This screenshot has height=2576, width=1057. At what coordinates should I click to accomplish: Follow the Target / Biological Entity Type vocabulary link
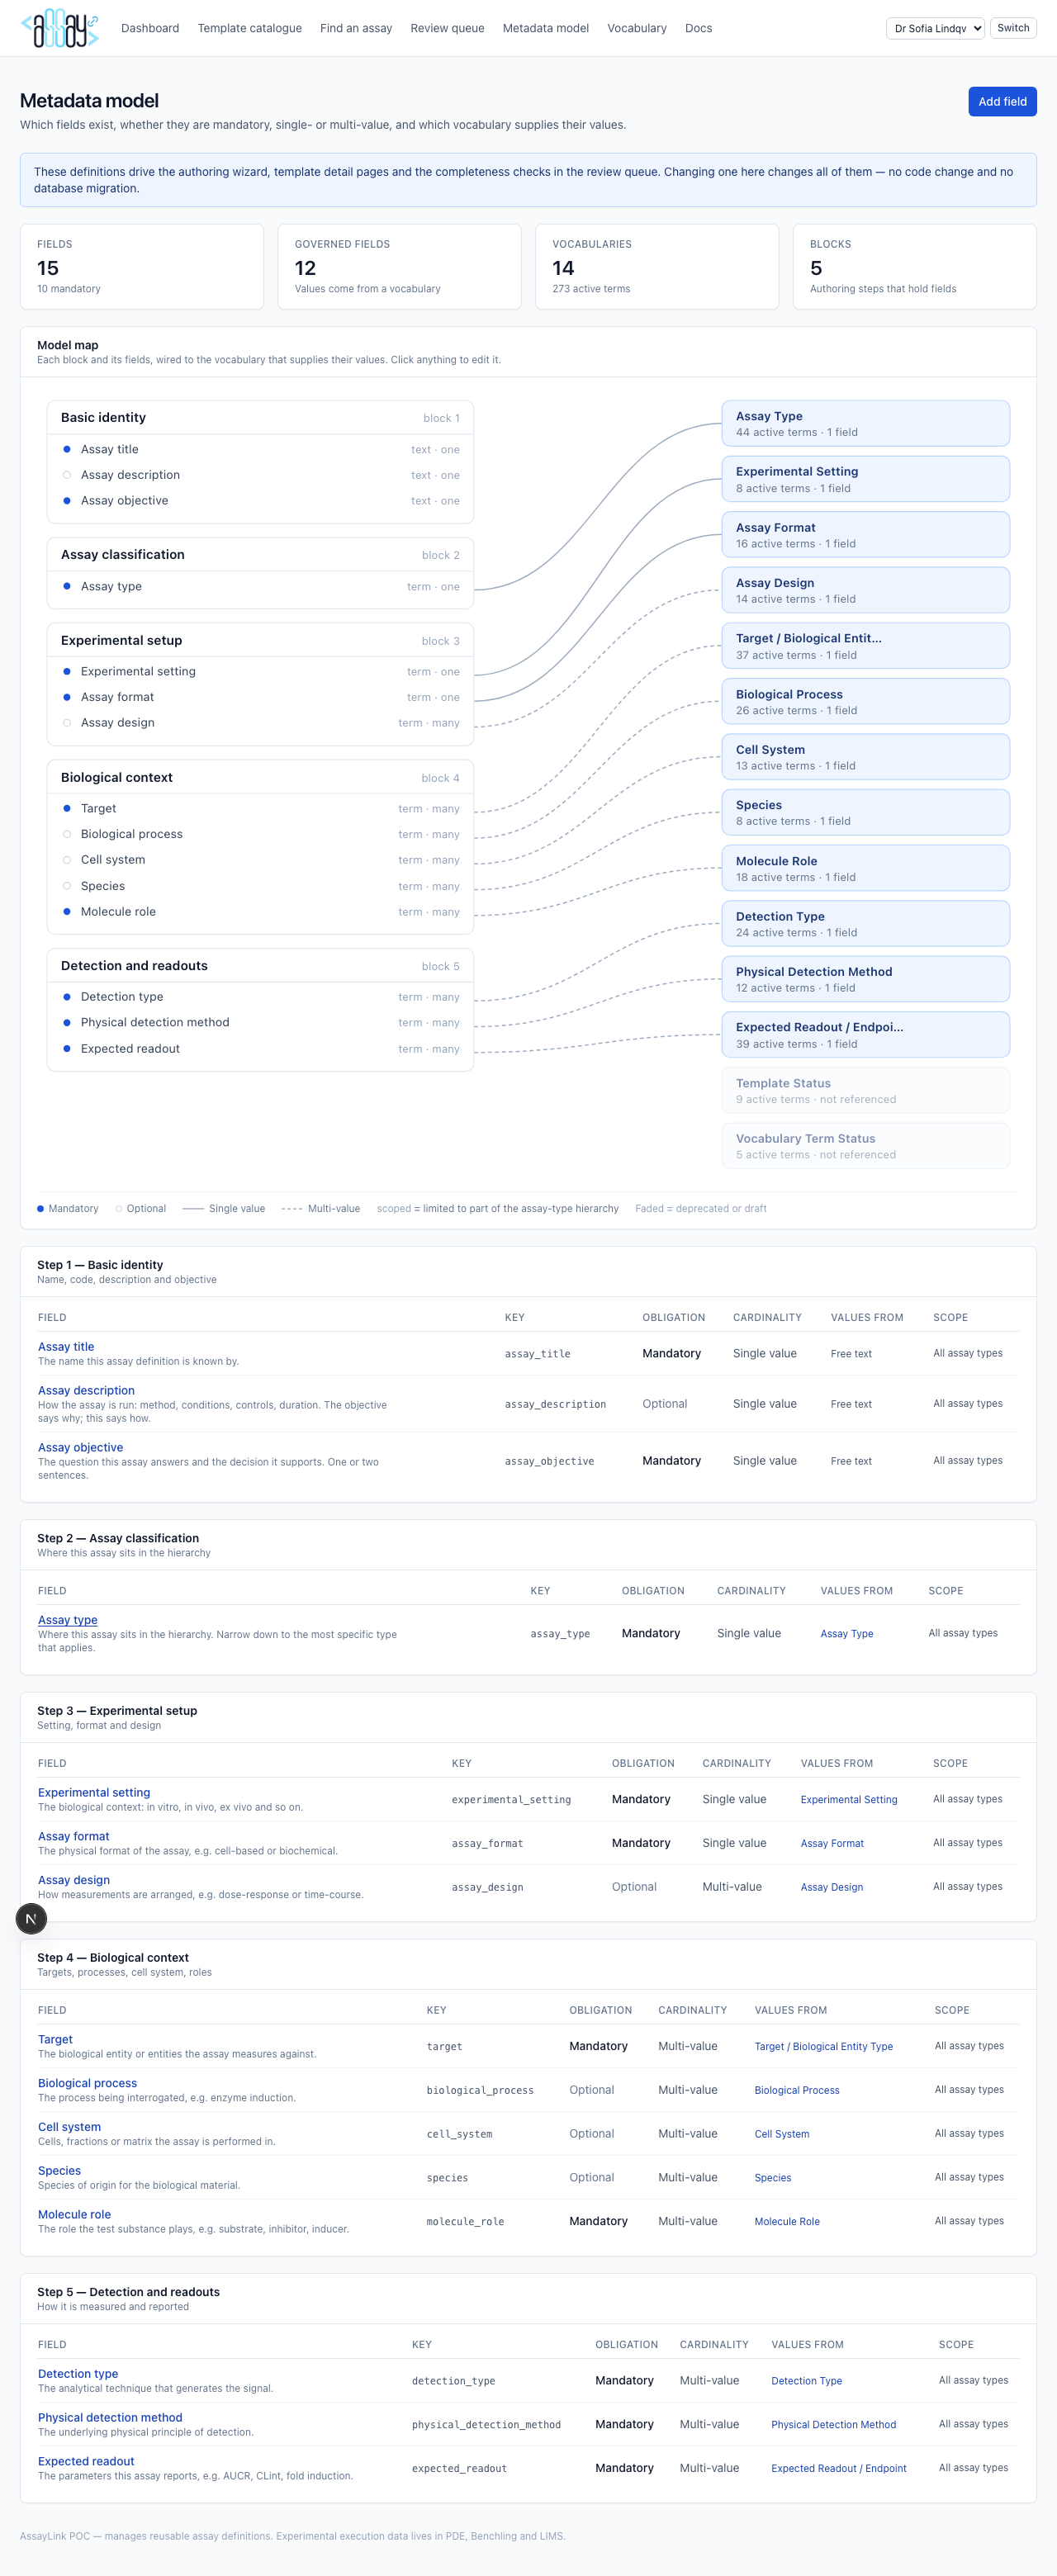point(824,2047)
